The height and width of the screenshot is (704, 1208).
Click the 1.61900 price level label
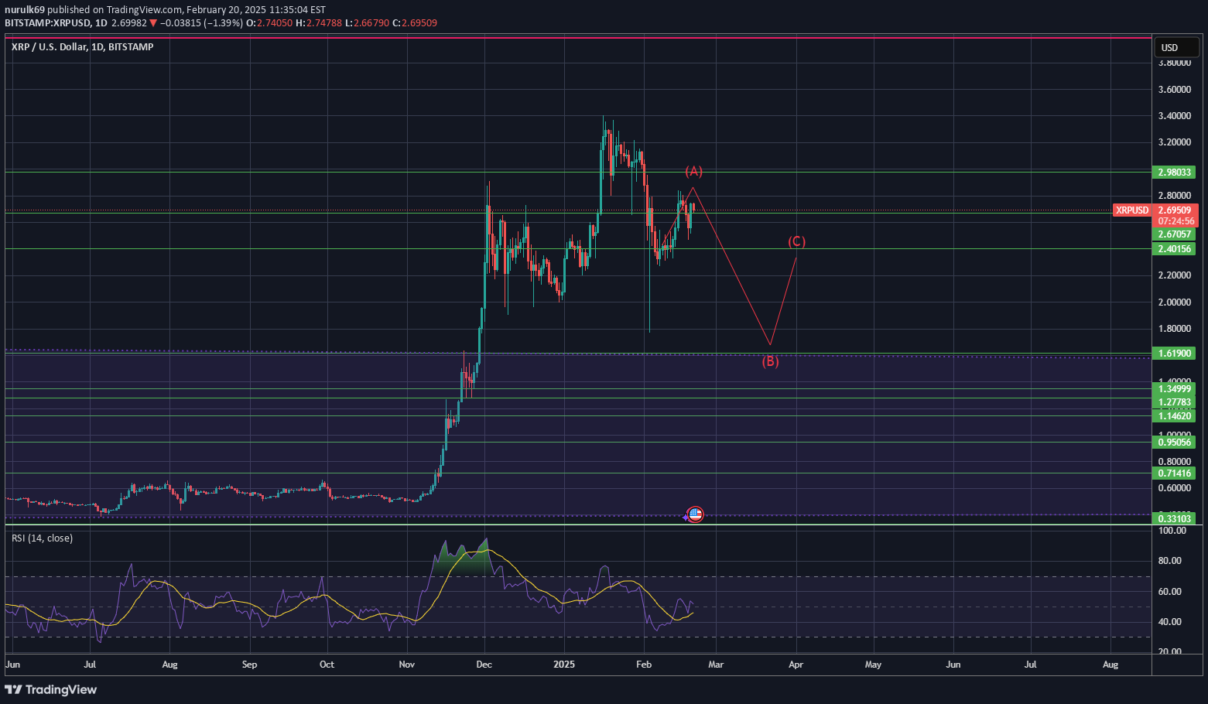pyautogui.click(x=1175, y=354)
